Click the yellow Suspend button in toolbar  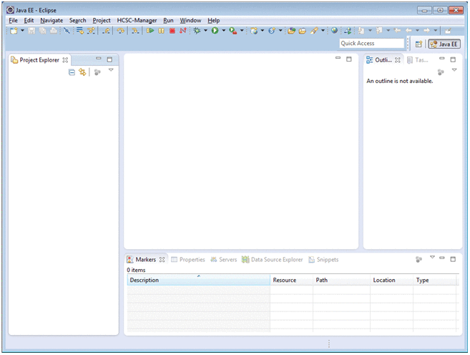pyautogui.click(x=162, y=31)
